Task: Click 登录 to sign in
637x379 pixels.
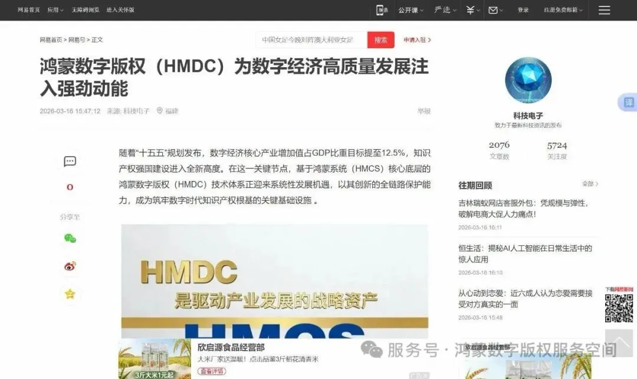Action: (x=523, y=10)
